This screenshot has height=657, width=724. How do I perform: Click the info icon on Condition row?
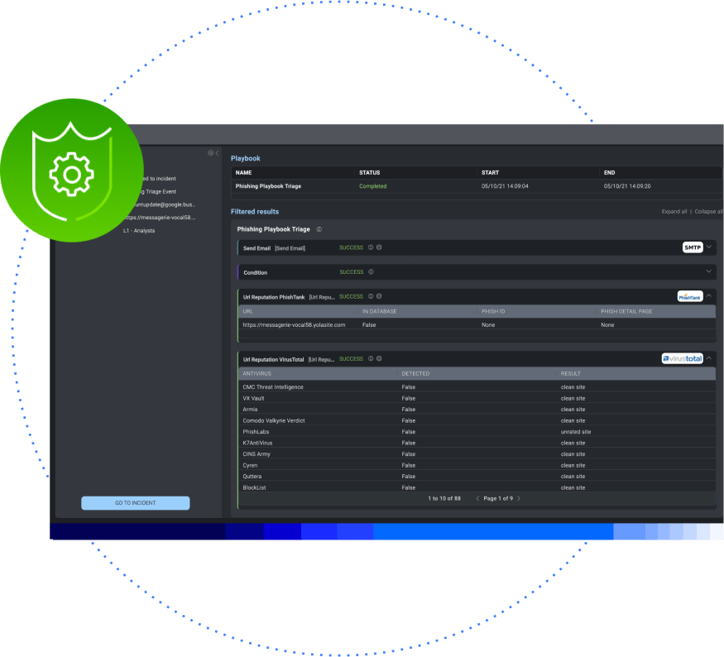coord(370,271)
